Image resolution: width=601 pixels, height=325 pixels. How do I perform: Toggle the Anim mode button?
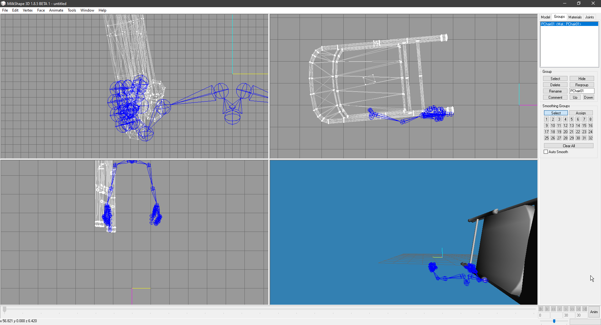coord(594,312)
